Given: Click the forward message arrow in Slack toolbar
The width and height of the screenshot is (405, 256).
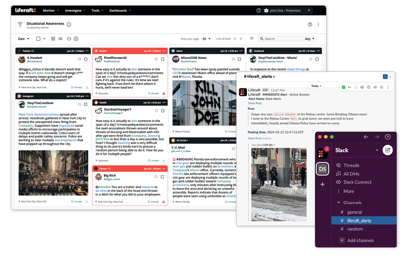Looking at the screenshot, I should (375, 87).
